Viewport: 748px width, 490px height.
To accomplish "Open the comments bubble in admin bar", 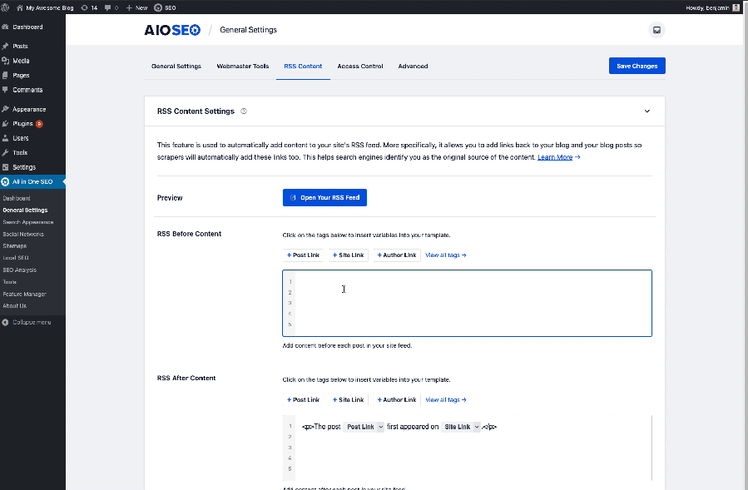I will coord(111,7).
